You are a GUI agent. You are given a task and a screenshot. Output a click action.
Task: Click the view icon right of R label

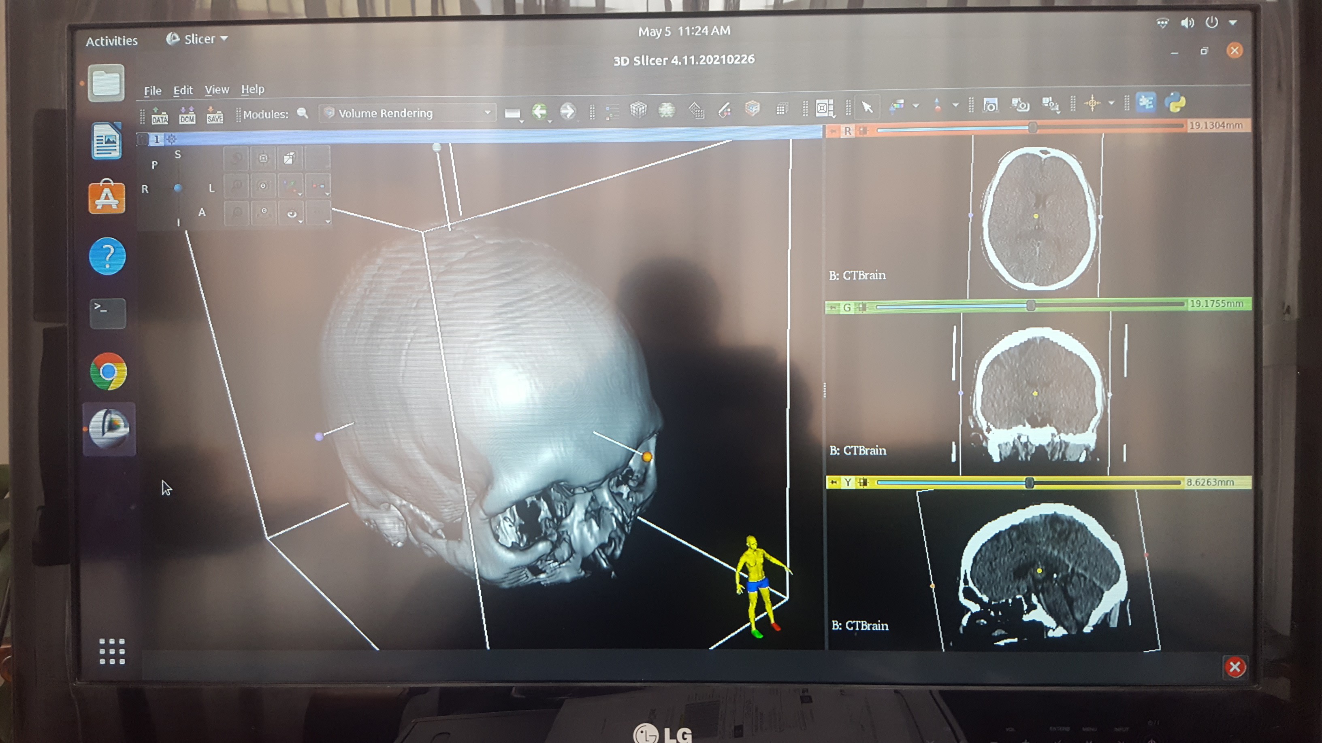pyautogui.click(x=863, y=131)
